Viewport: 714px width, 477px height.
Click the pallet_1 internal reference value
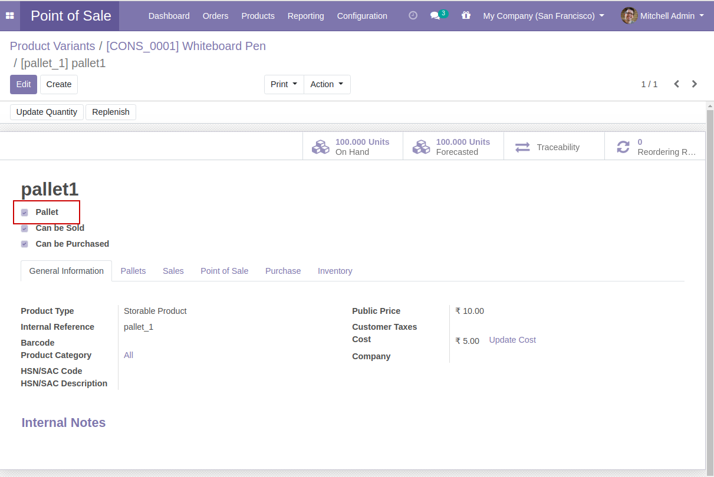coord(139,327)
